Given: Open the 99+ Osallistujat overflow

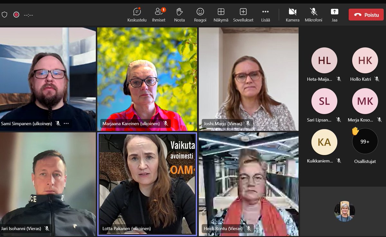Looking at the screenshot, I should pyautogui.click(x=365, y=141).
